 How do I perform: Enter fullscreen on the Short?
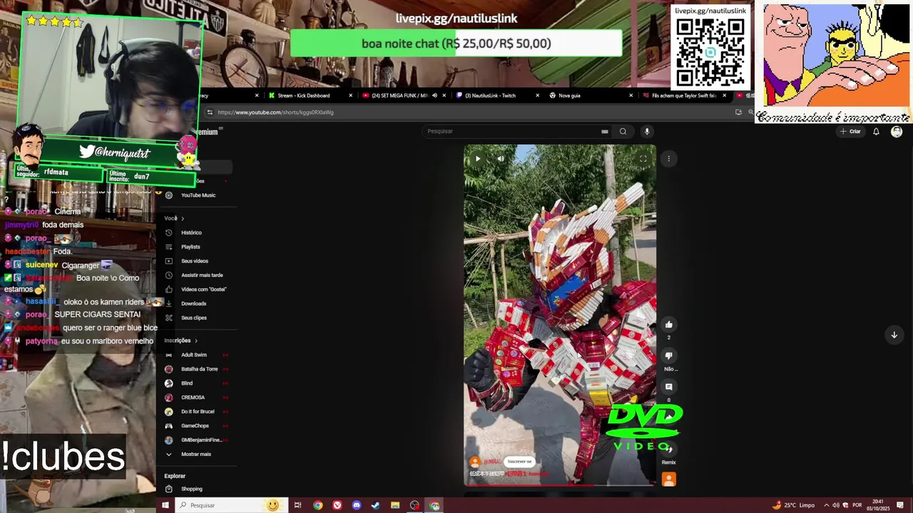(643, 159)
